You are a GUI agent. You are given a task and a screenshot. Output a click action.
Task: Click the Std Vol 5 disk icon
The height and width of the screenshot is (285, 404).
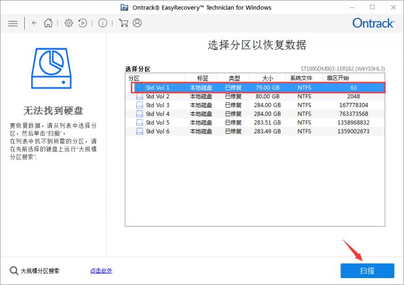(140, 123)
